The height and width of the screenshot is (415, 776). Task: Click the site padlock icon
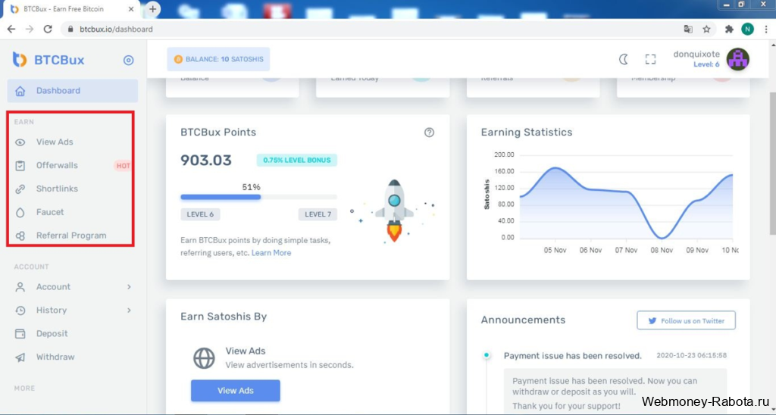[70, 30]
